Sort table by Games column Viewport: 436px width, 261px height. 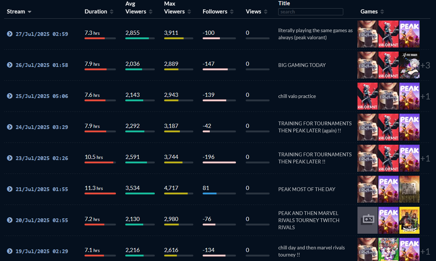[x=372, y=11]
